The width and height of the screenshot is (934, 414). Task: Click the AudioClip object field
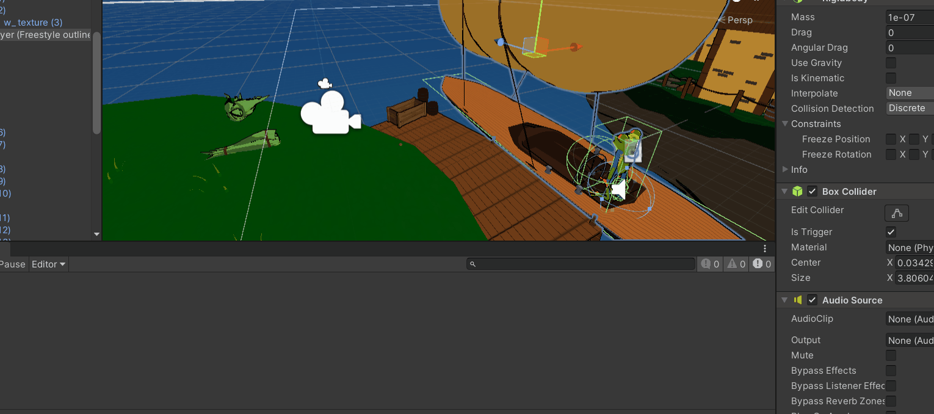click(x=910, y=319)
